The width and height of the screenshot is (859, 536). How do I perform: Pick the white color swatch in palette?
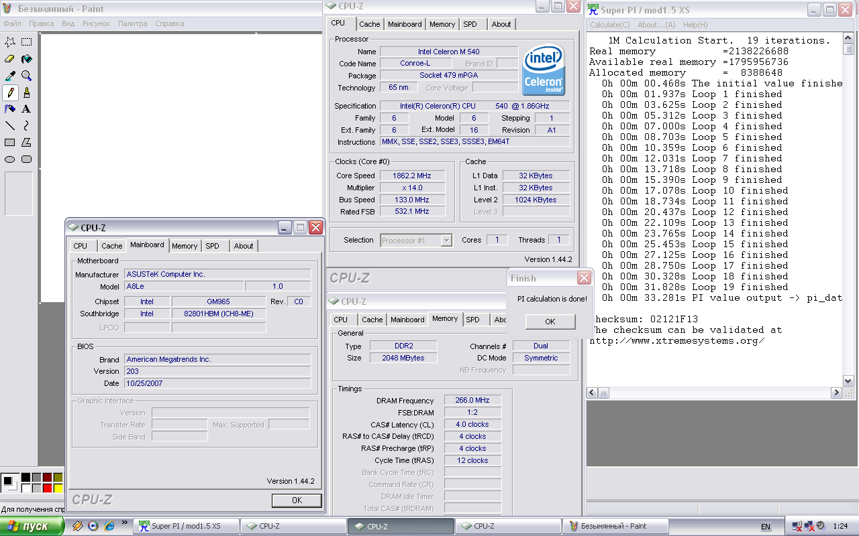26,488
